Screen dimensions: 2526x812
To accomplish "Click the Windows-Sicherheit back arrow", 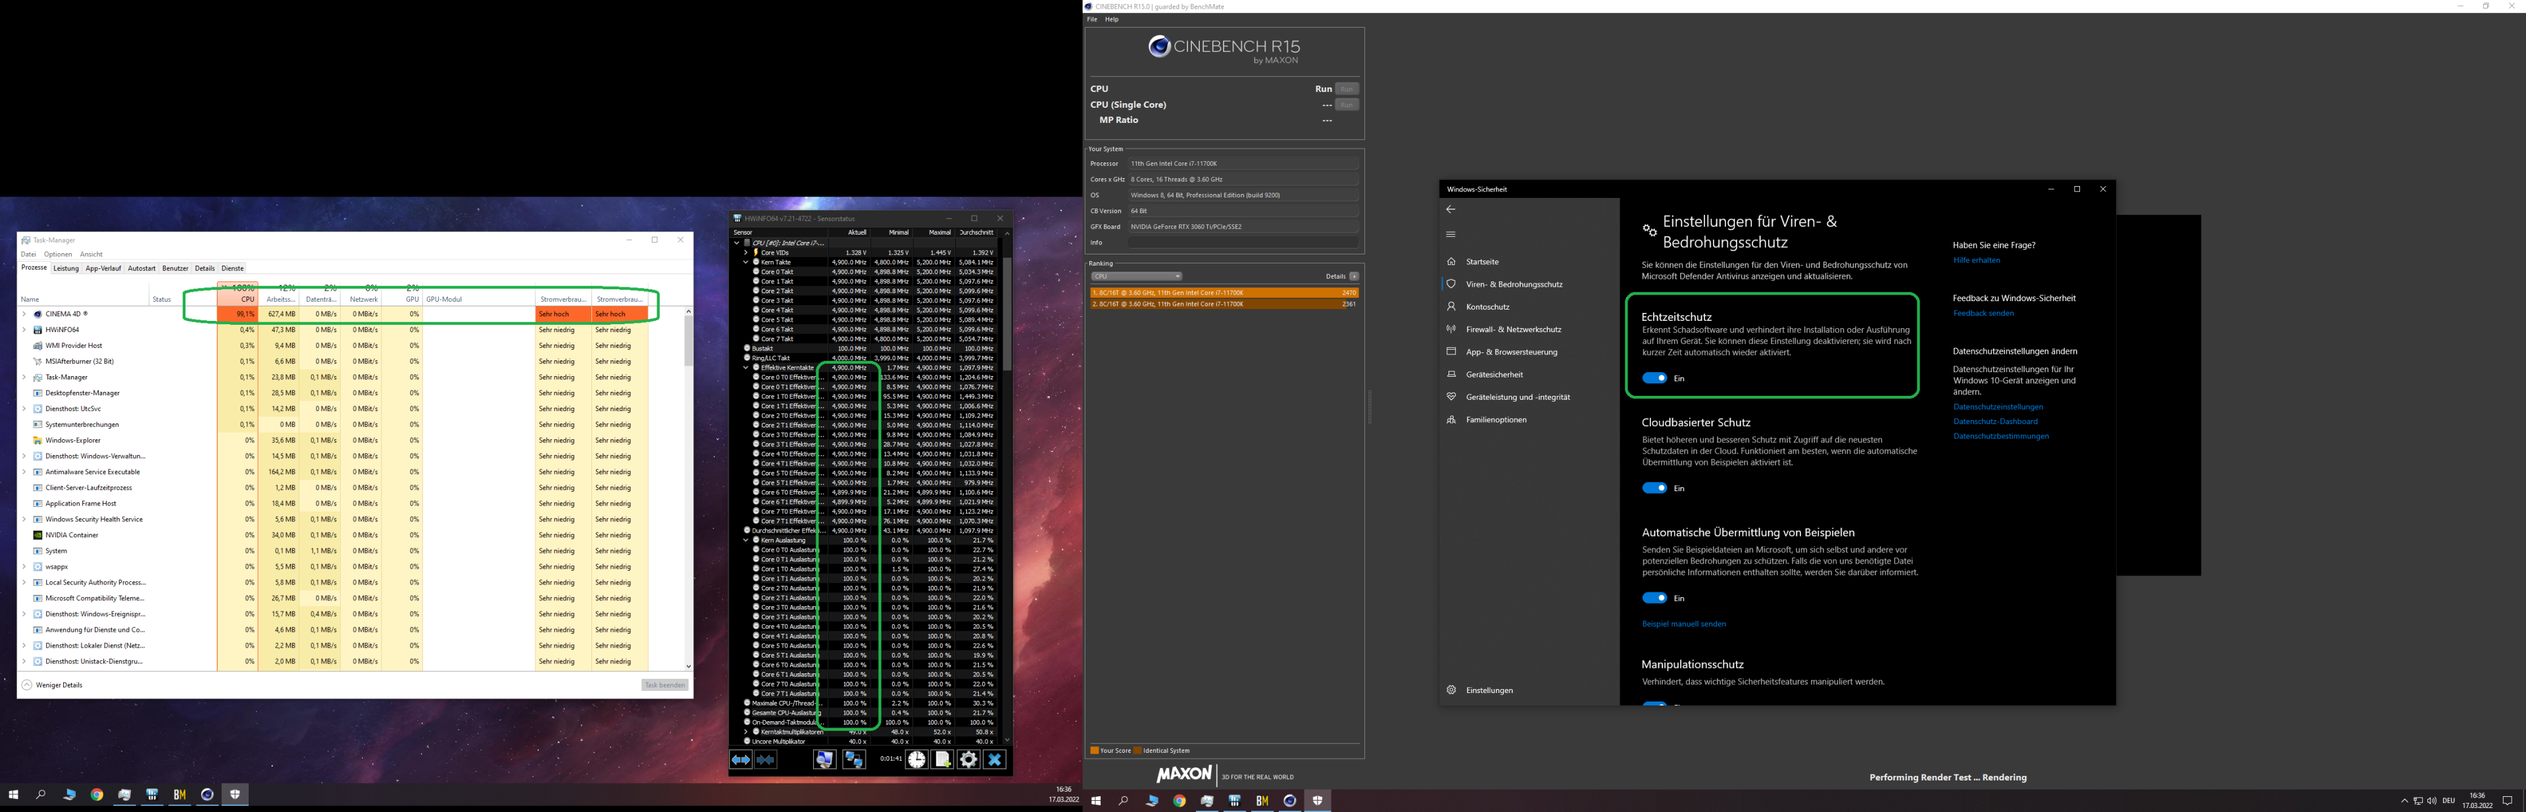I will point(1451,210).
